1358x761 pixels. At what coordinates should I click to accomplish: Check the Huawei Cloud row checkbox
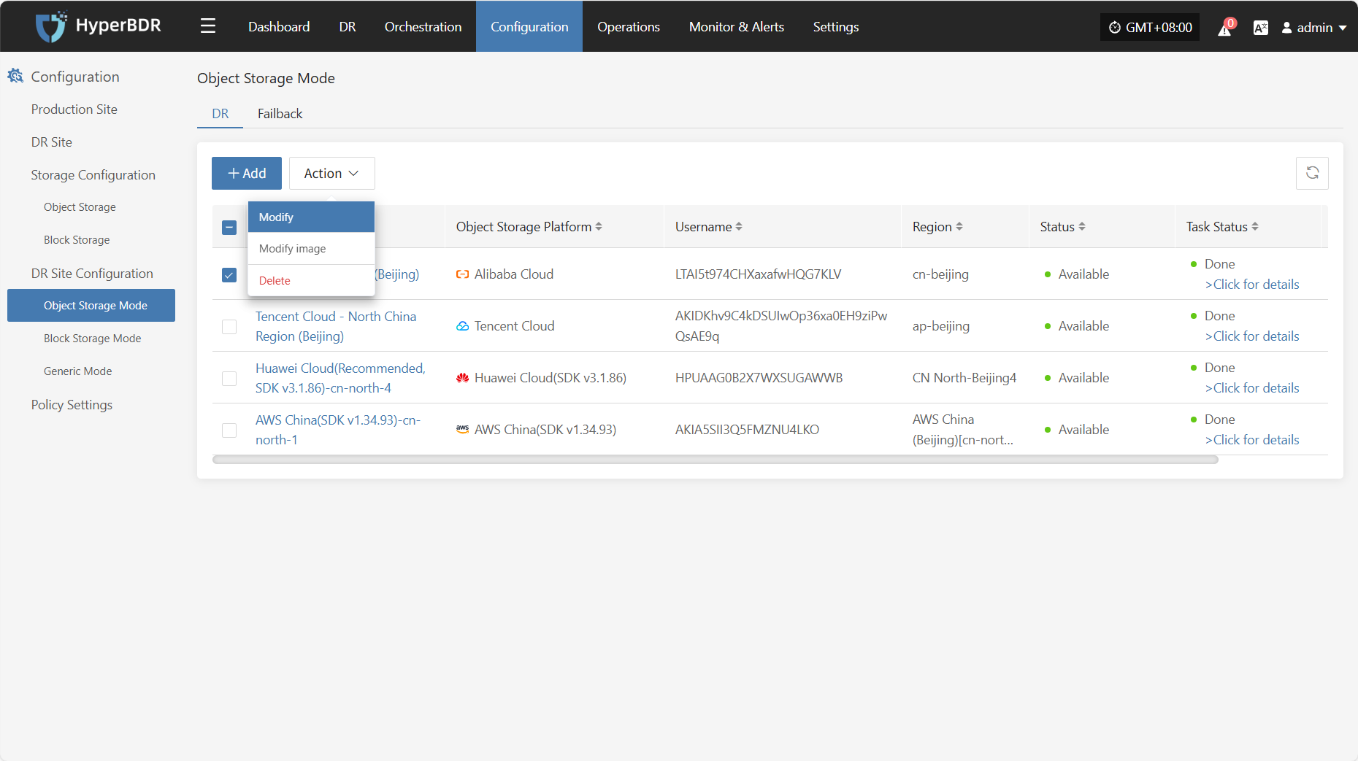click(x=229, y=378)
